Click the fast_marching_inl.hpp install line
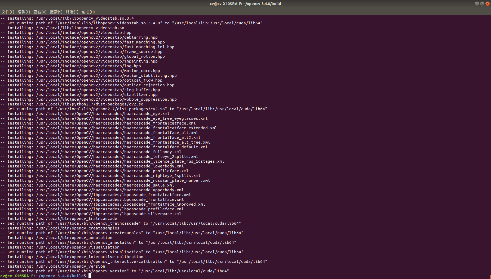The height and width of the screenshot is (279, 491). tap(87, 47)
